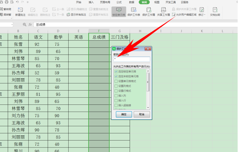
Task: Check 设置列格式 checkbox
Action: [x=116, y=86]
